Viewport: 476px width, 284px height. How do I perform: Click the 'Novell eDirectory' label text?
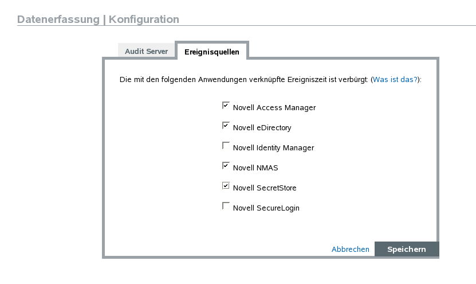[262, 128]
